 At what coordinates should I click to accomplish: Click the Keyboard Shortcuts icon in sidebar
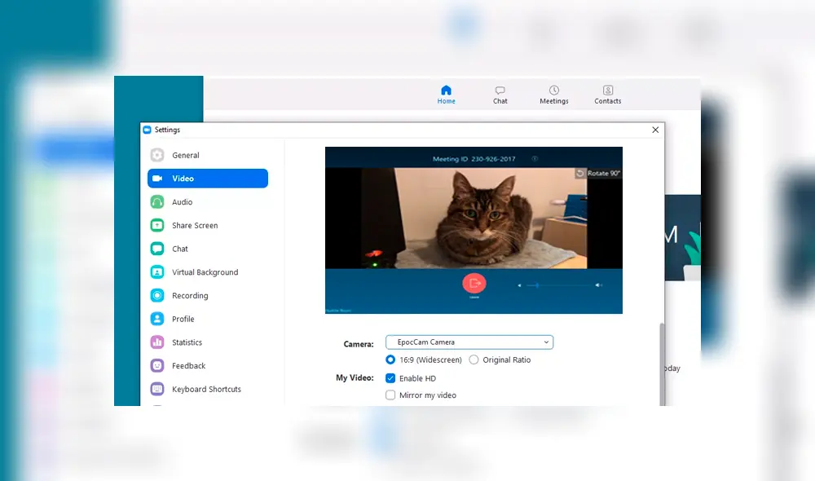pos(157,389)
